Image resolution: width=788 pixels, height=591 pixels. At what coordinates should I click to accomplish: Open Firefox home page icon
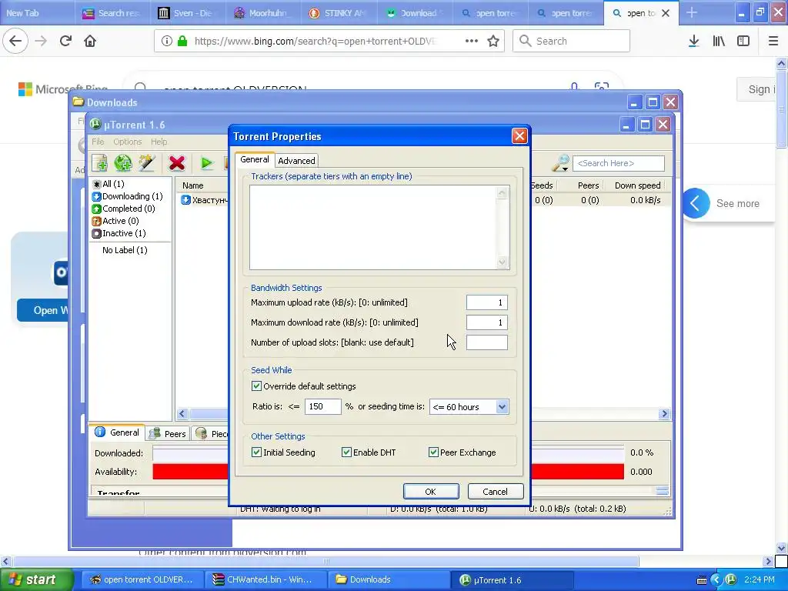[90, 42]
